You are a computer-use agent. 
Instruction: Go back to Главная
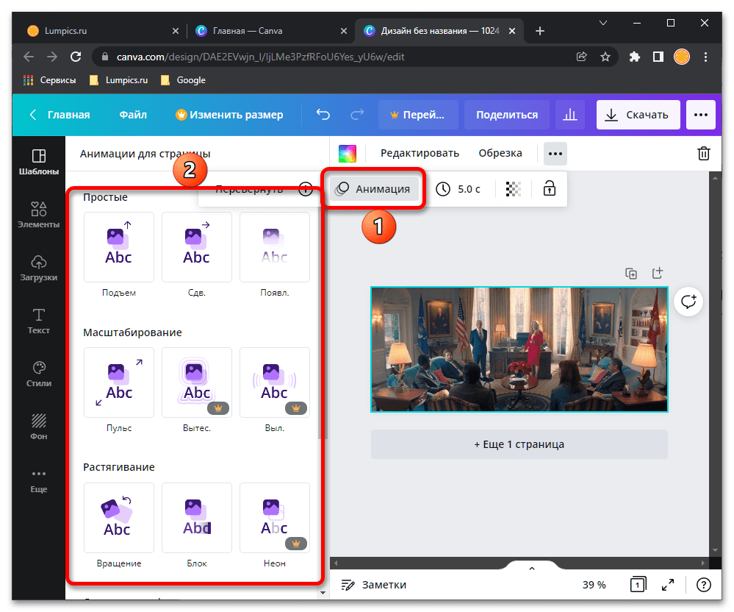[x=60, y=114]
